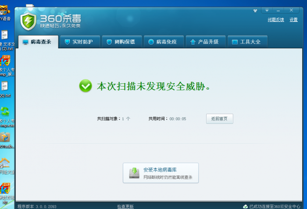Viewport: 307px width, 209px height.
Task: Open the 病毒查杀 tab
Action: [x=39, y=42]
